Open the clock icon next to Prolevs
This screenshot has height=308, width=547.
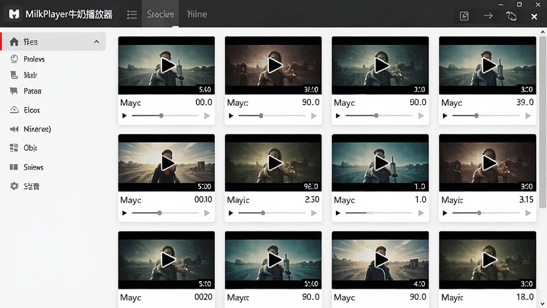14,59
